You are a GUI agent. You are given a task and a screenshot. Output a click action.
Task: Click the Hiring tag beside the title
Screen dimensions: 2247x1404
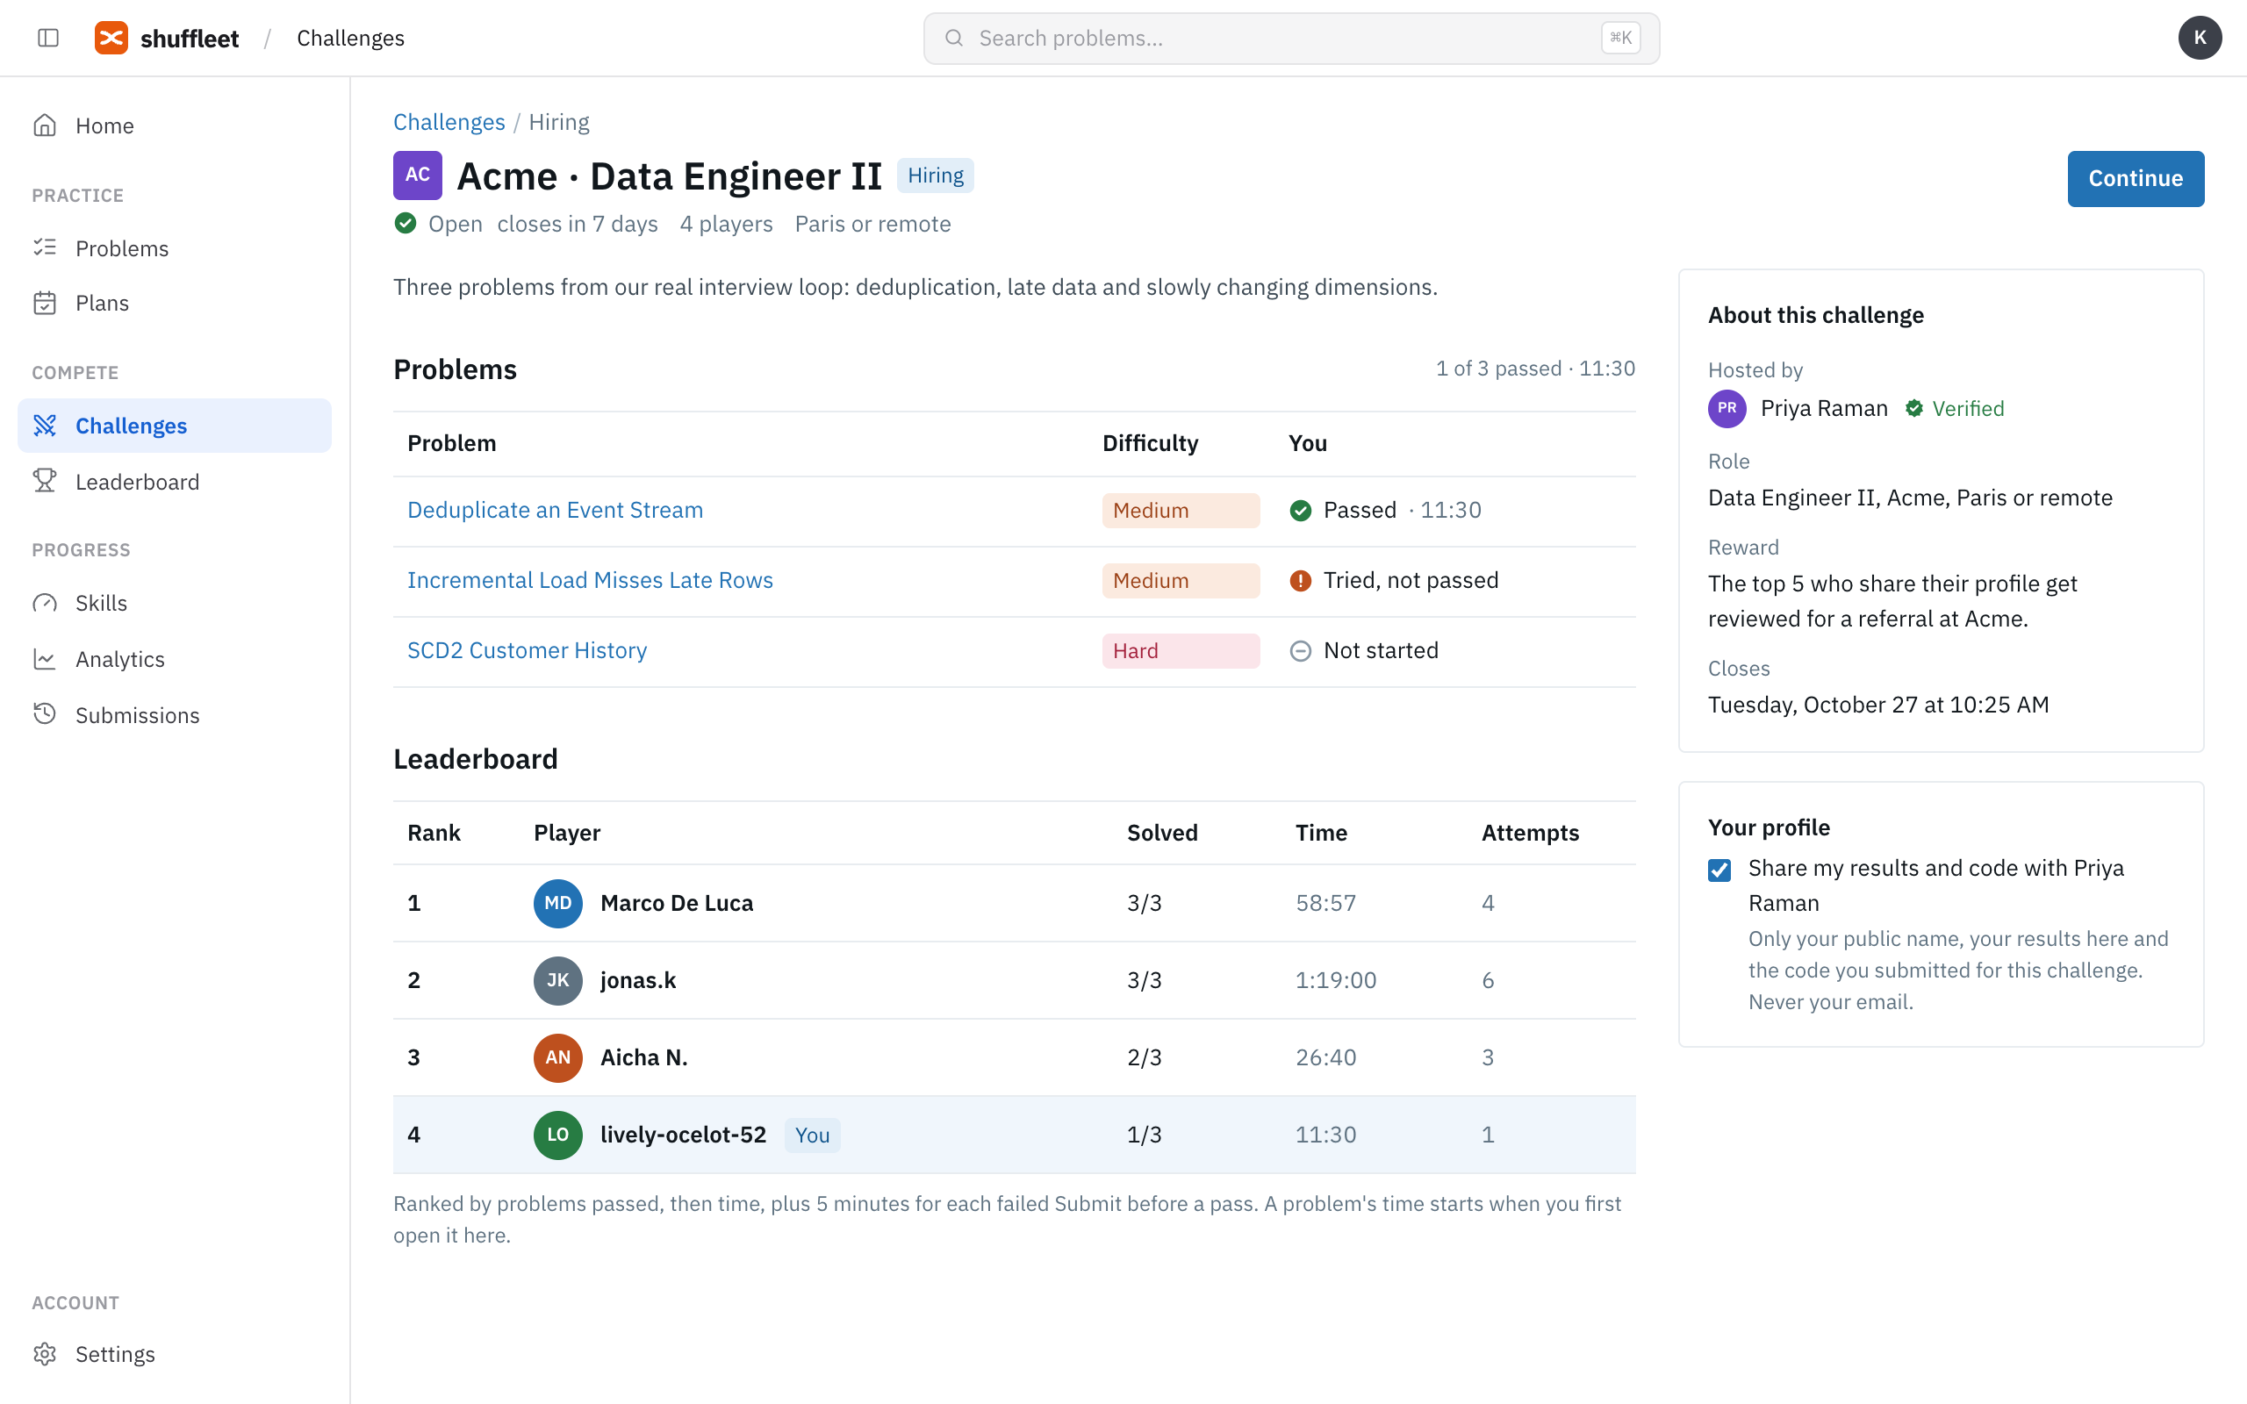tap(935, 175)
